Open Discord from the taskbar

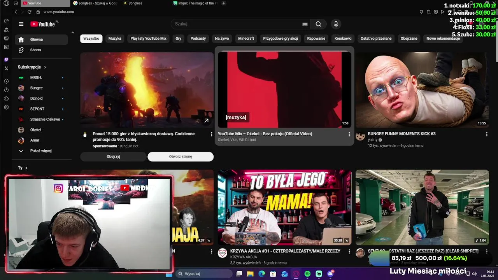point(330,274)
